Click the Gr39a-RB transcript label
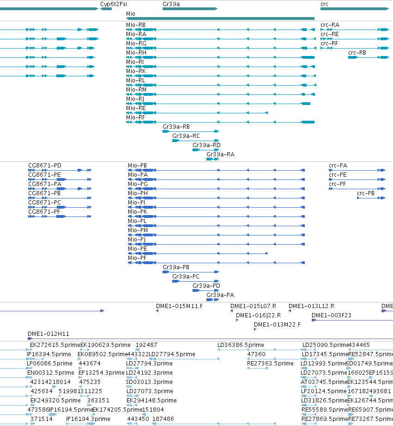The width and height of the screenshot is (393, 426). [x=176, y=126]
